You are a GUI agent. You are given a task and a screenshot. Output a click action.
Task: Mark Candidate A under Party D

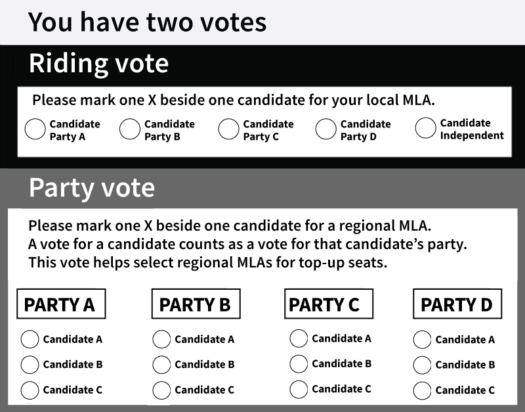422,340
